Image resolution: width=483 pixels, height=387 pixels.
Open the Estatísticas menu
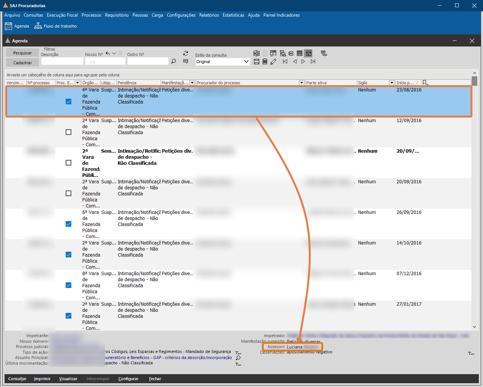pos(233,15)
